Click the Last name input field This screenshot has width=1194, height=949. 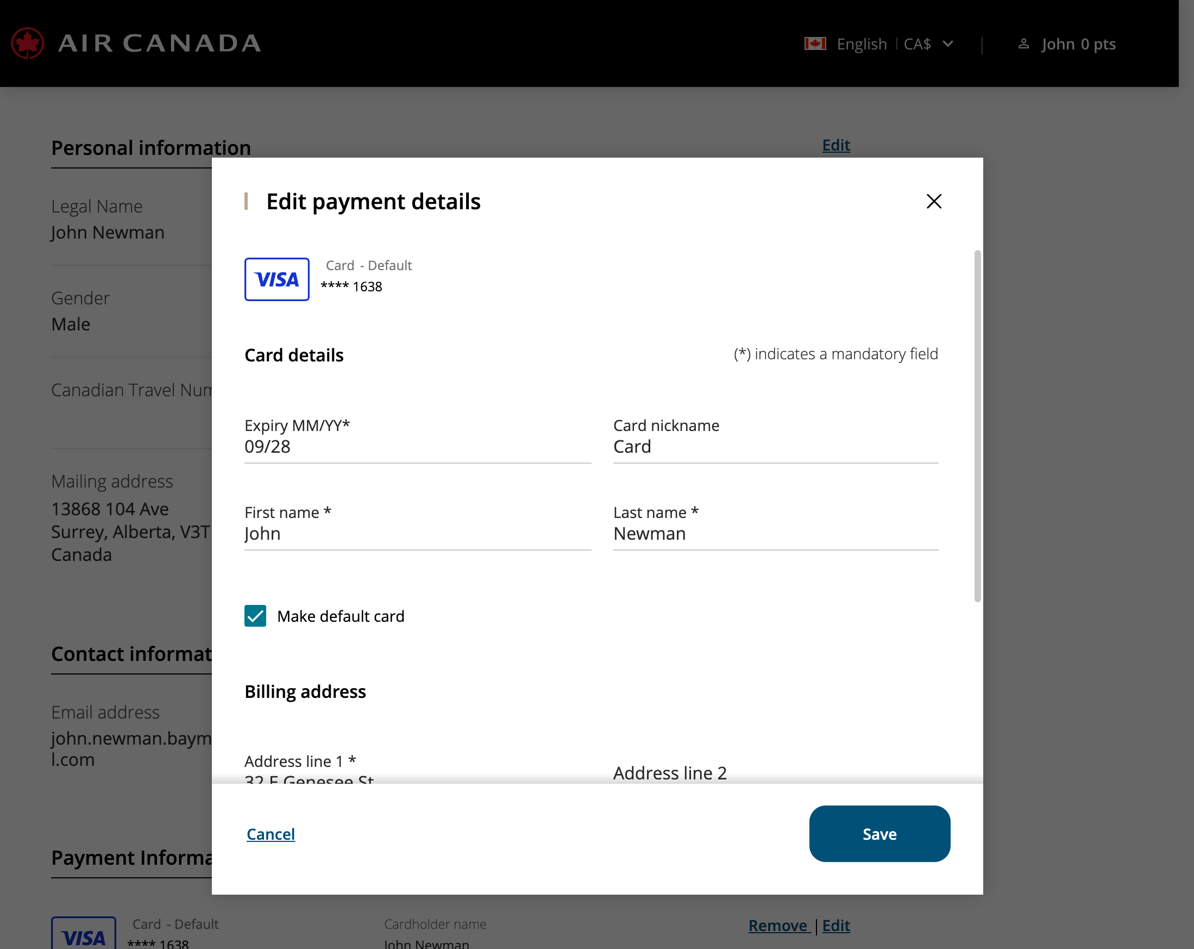click(x=775, y=534)
